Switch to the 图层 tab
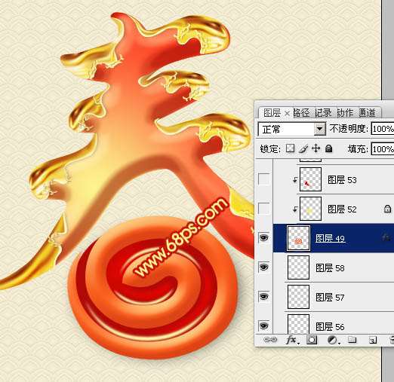Screen dimensions: 394x382 pos(272,113)
